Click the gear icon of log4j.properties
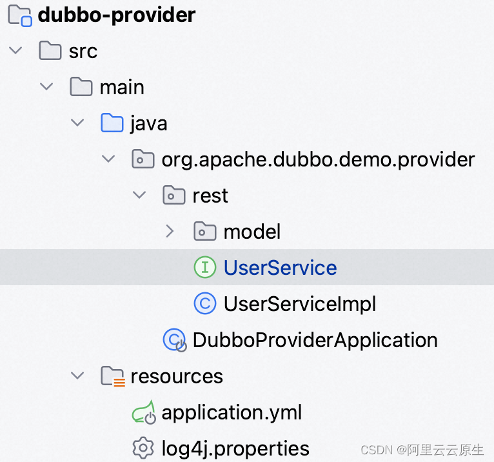The height and width of the screenshot is (462, 494). (143, 448)
